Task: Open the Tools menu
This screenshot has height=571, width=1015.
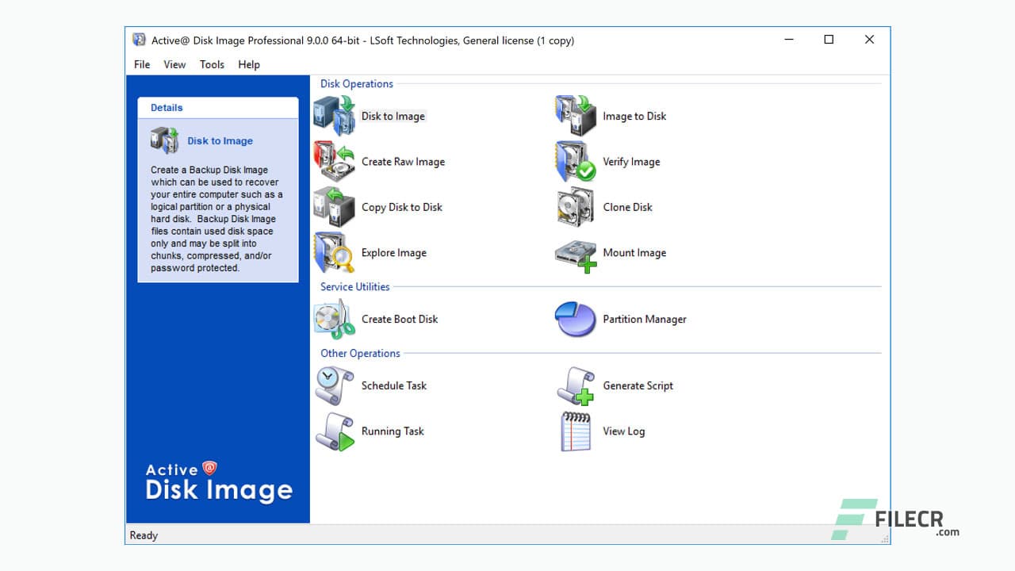Action: pyautogui.click(x=211, y=64)
